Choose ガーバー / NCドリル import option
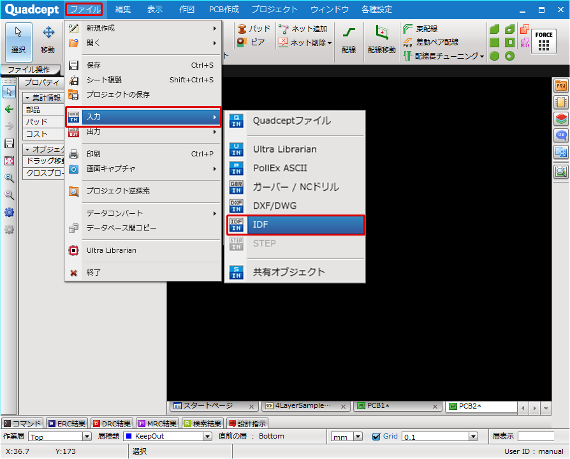This screenshot has width=570, height=459. tap(296, 187)
